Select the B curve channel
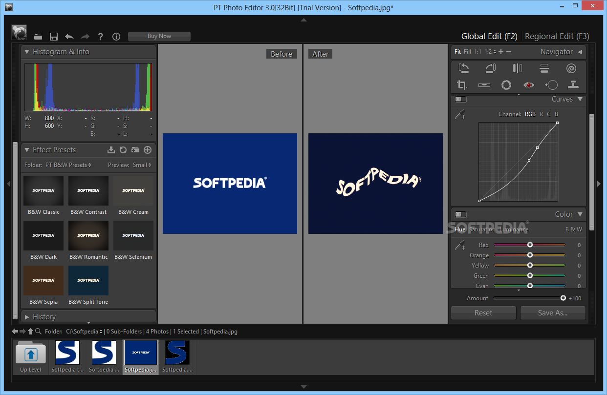607x395 pixels. click(556, 114)
